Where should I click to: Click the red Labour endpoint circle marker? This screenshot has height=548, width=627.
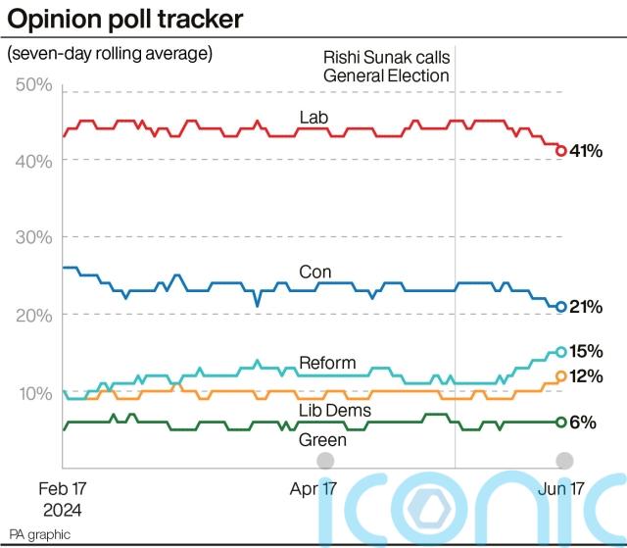pyautogui.click(x=561, y=151)
